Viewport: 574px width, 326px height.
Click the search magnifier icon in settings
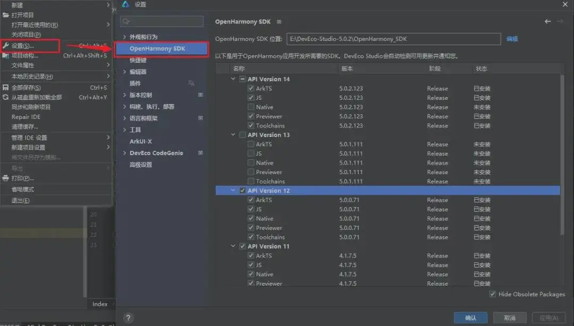[x=126, y=22]
